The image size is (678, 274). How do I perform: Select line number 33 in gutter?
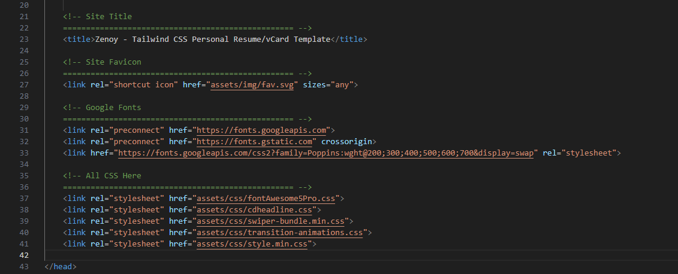(x=24, y=153)
